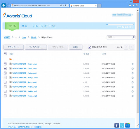Click the Acronis Cloud logo
This screenshot has height=129, width=140.
pyautogui.click(x=17, y=15)
